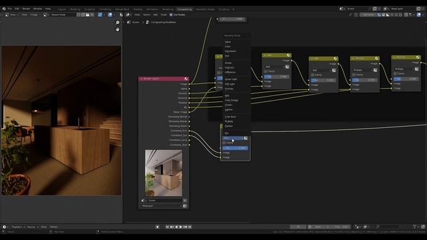Open the Render menu in the top bar
The image size is (427, 240).
pos(26,9)
